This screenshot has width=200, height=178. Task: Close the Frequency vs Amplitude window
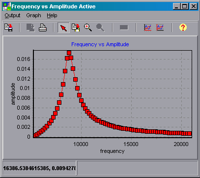tap(194, 6)
